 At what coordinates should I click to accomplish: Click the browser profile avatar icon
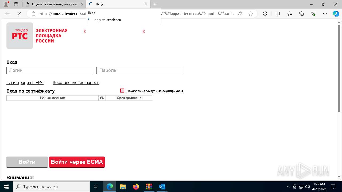tap(6, 4)
